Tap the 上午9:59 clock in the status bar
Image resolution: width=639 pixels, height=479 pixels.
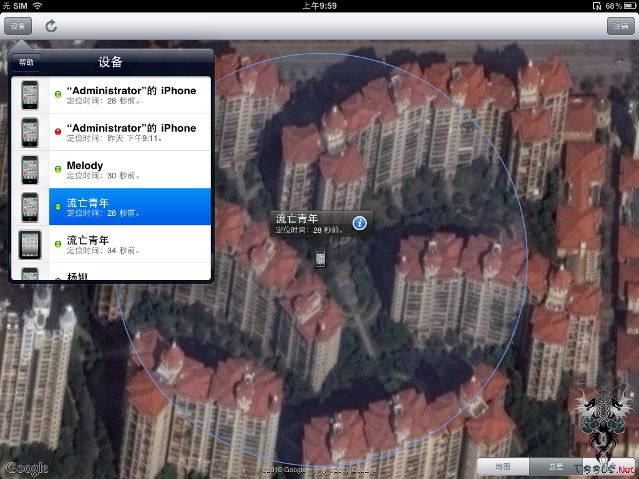[x=319, y=6]
